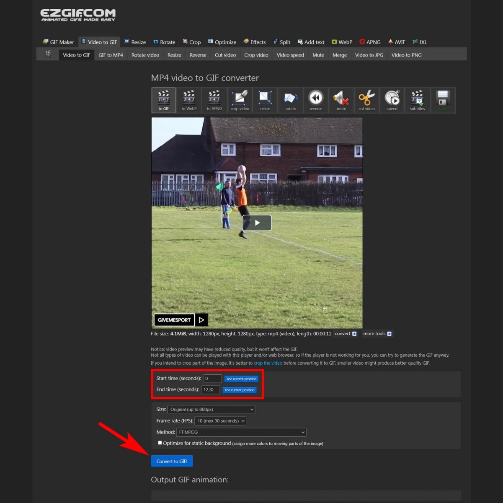Open the subtitles tool icon

pos(417,100)
